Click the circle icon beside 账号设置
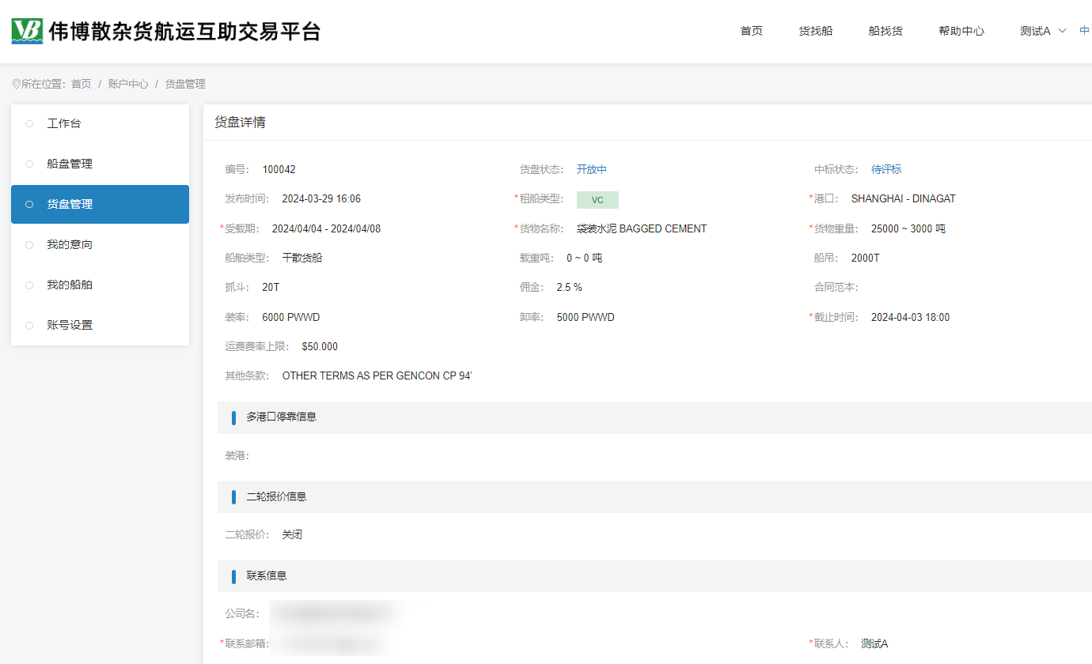 29,326
